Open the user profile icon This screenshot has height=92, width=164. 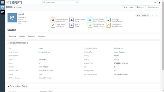click(159, 3)
